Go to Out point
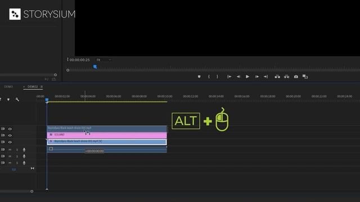Viewport: 360px width, 202px height. pos(266,77)
